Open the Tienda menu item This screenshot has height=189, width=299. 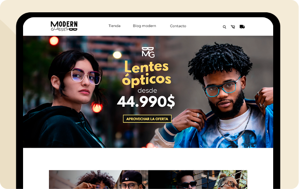point(115,26)
